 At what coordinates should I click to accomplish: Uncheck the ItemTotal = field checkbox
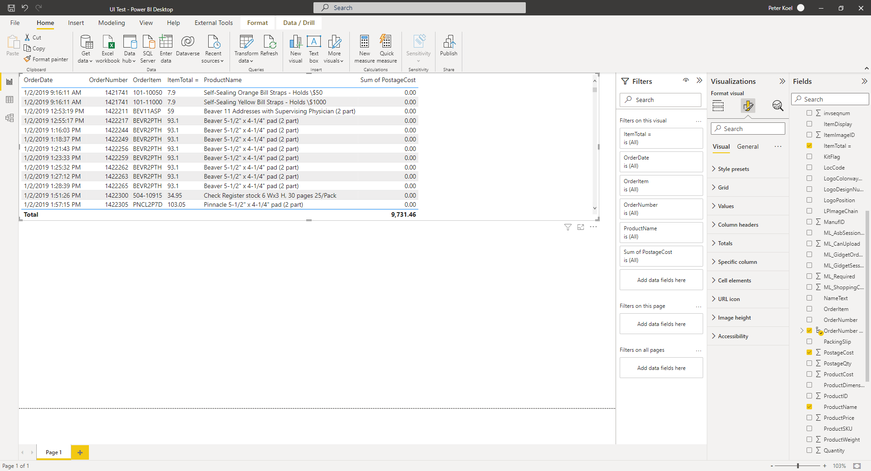[x=809, y=146]
